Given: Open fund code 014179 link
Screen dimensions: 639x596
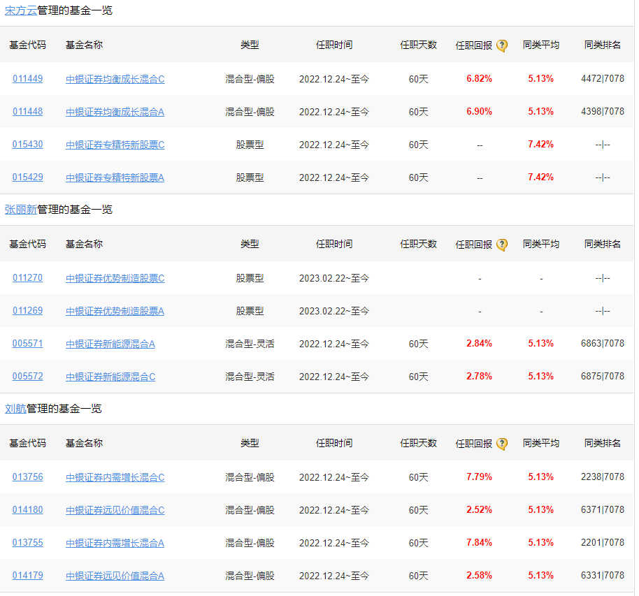Looking at the screenshot, I should [28, 576].
